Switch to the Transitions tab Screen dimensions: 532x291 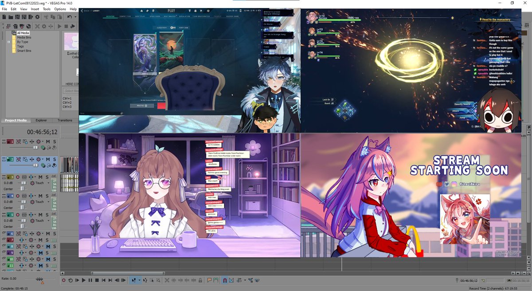point(65,120)
